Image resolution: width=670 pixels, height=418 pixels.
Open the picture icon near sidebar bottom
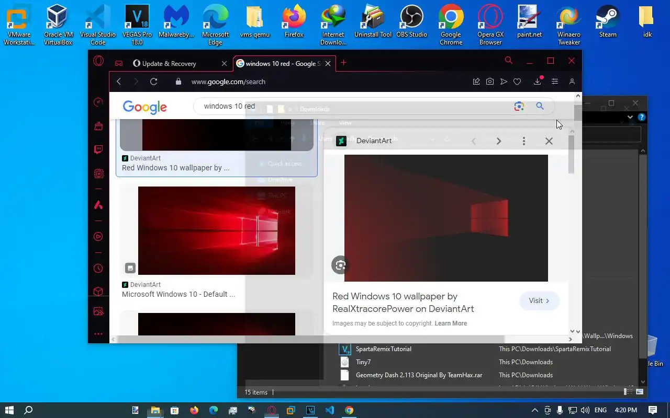tap(98, 311)
